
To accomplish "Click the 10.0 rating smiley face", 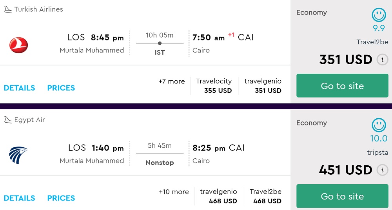I will [379, 126].
